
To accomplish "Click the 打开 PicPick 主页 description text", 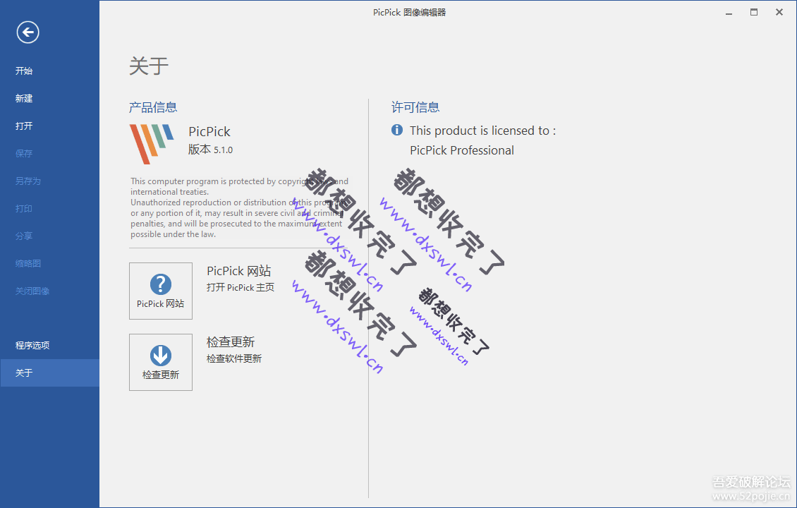I will point(241,287).
